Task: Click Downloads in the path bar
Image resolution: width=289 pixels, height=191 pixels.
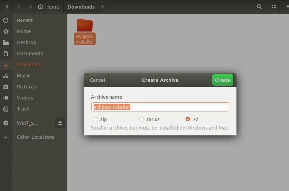Action: click(81, 7)
